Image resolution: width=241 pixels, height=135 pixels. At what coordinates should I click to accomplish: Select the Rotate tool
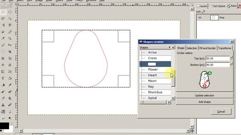pyautogui.click(x=3, y=58)
